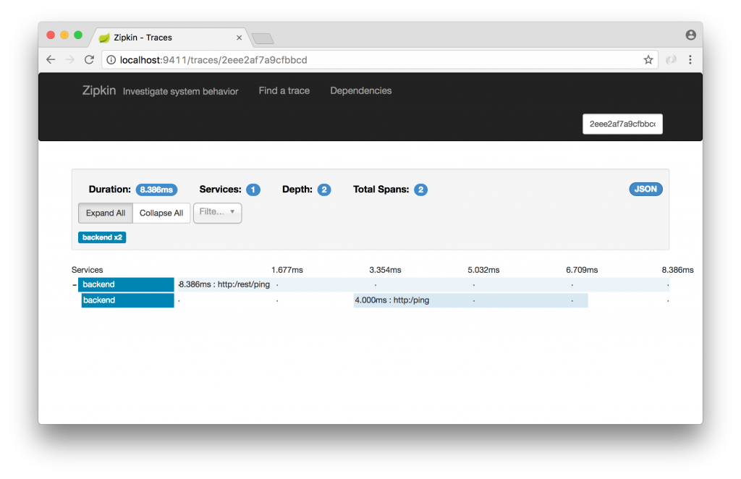The image size is (741, 479).
Task: Click the Services column header
Action: tap(87, 270)
